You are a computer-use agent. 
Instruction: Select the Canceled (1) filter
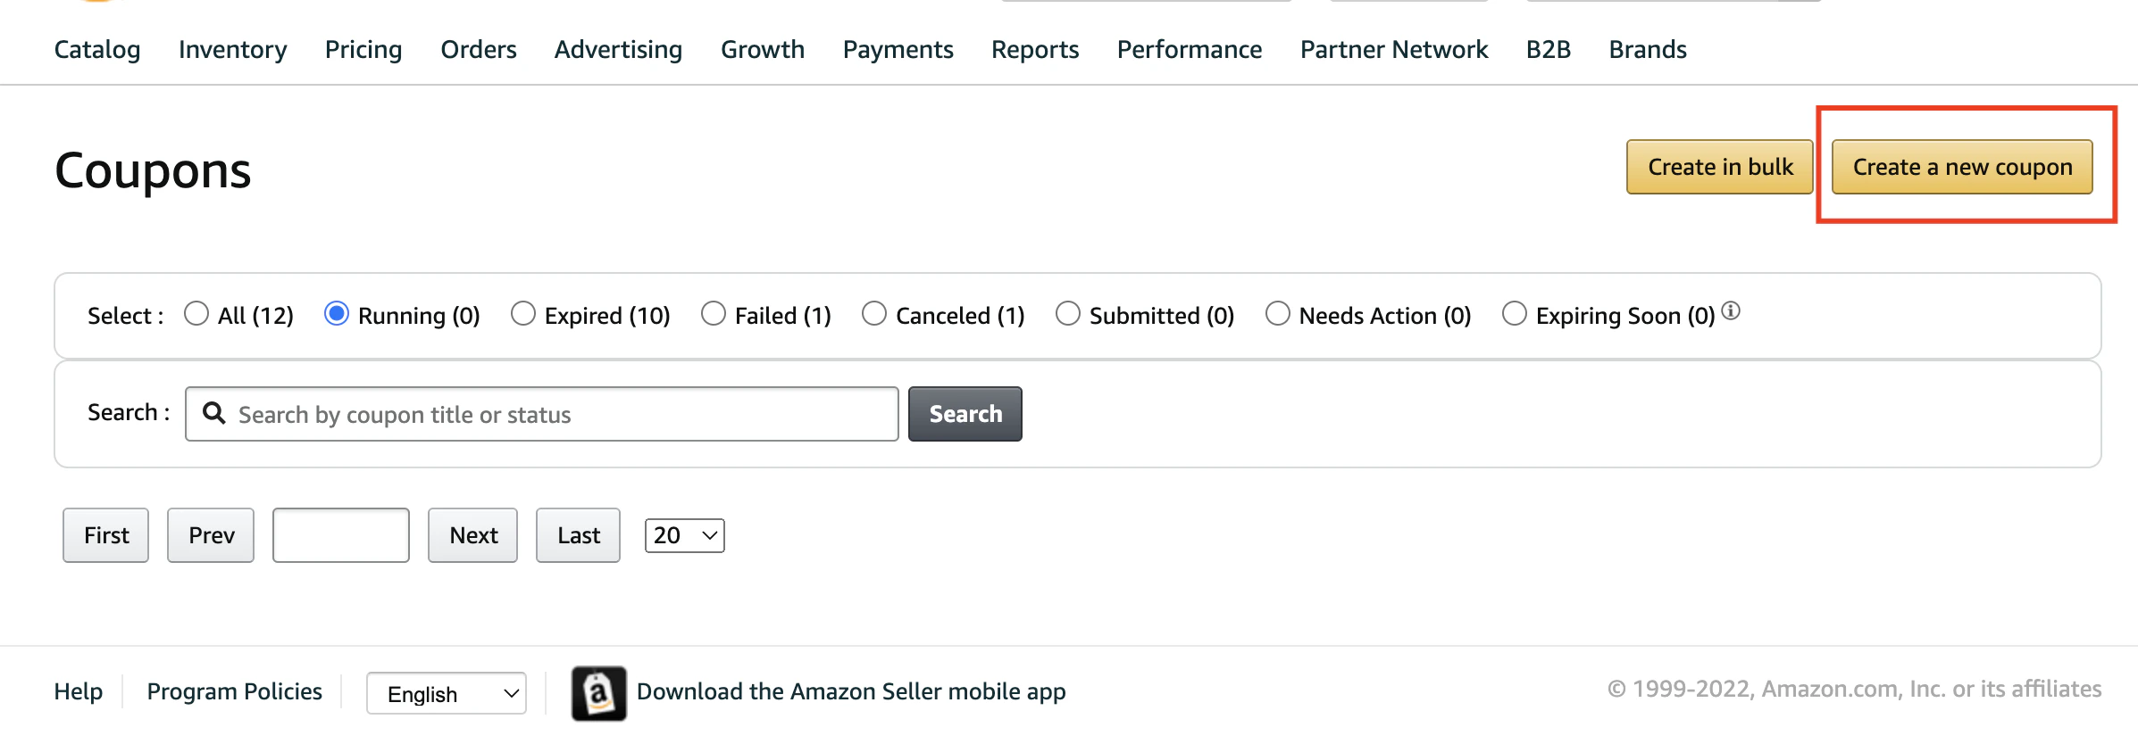[x=874, y=314]
